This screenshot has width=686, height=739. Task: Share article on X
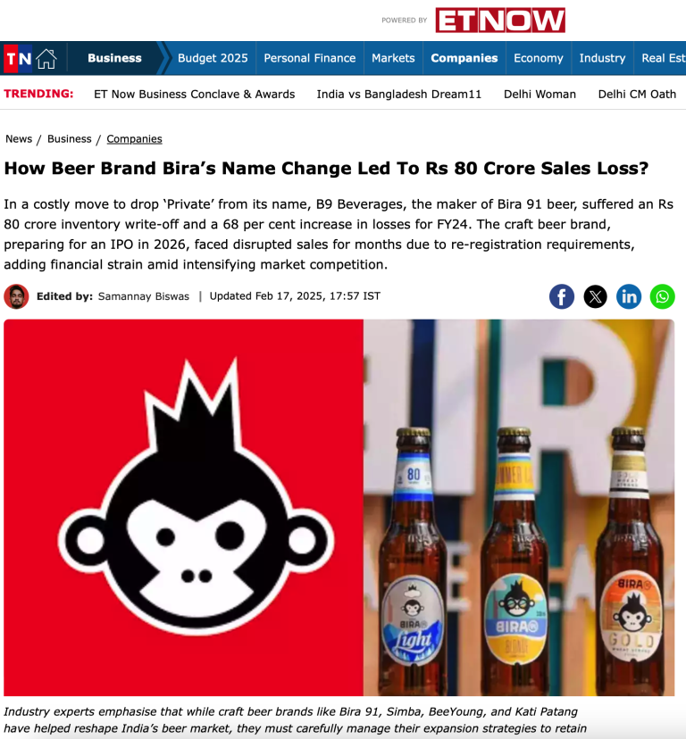596,296
